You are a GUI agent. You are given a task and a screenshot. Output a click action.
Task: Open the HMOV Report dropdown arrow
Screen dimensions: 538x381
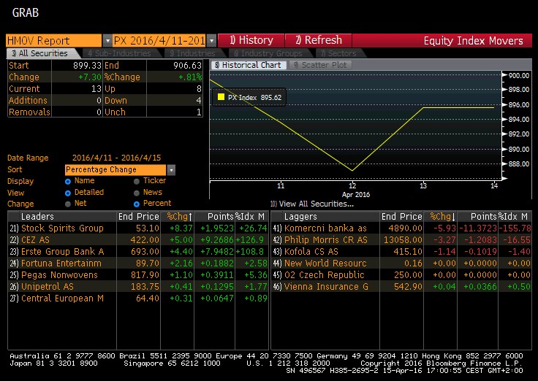pos(107,41)
